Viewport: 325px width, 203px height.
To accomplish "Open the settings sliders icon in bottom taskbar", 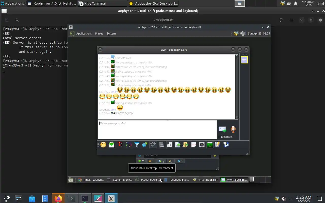I will pyautogui.click(x=19, y=198).
